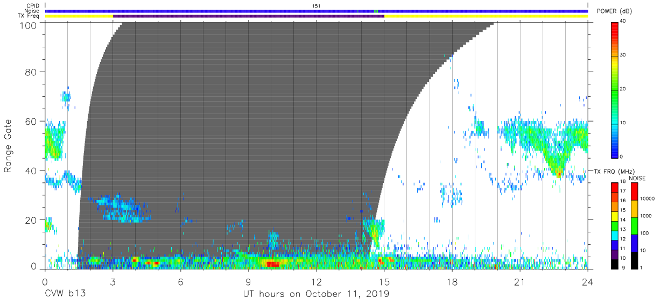Image resolution: width=661 pixels, height=305 pixels.
Task: Pick the green 100-1000 NOISE legend swatch
Action: pyautogui.click(x=634, y=225)
